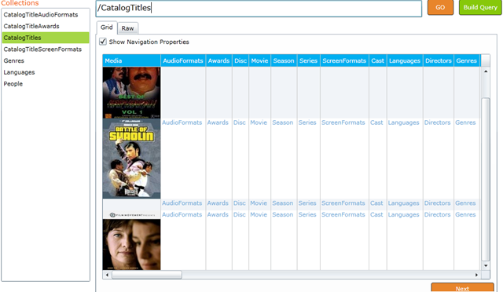Click the horizontal scrollbar thumb of grid
The width and height of the screenshot is (503, 292).
tap(147, 275)
